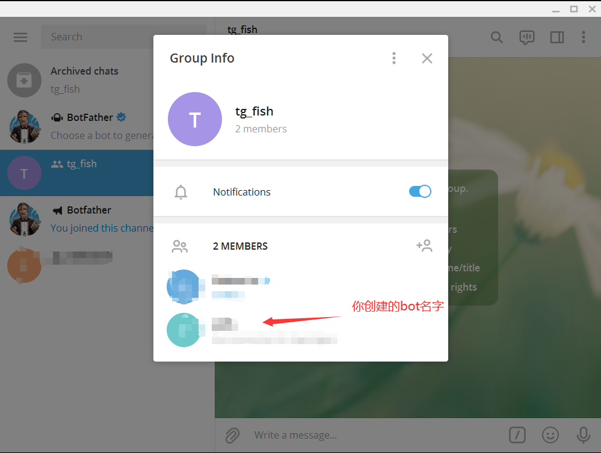Click 'You joined this channel' preview text
The width and height of the screenshot is (601, 453).
(102, 228)
